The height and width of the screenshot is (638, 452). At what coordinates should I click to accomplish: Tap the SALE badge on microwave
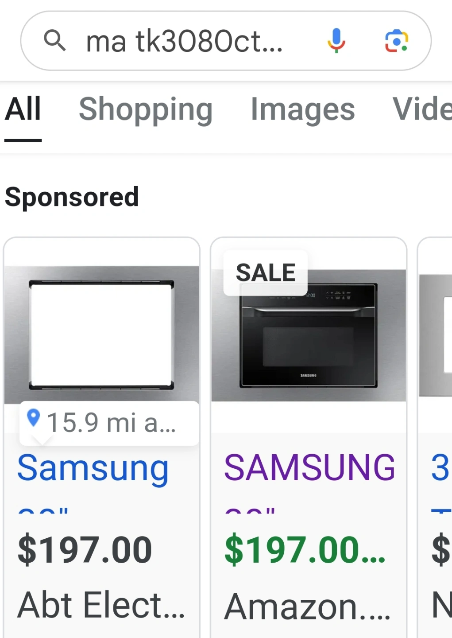pyautogui.click(x=265, y=272)
